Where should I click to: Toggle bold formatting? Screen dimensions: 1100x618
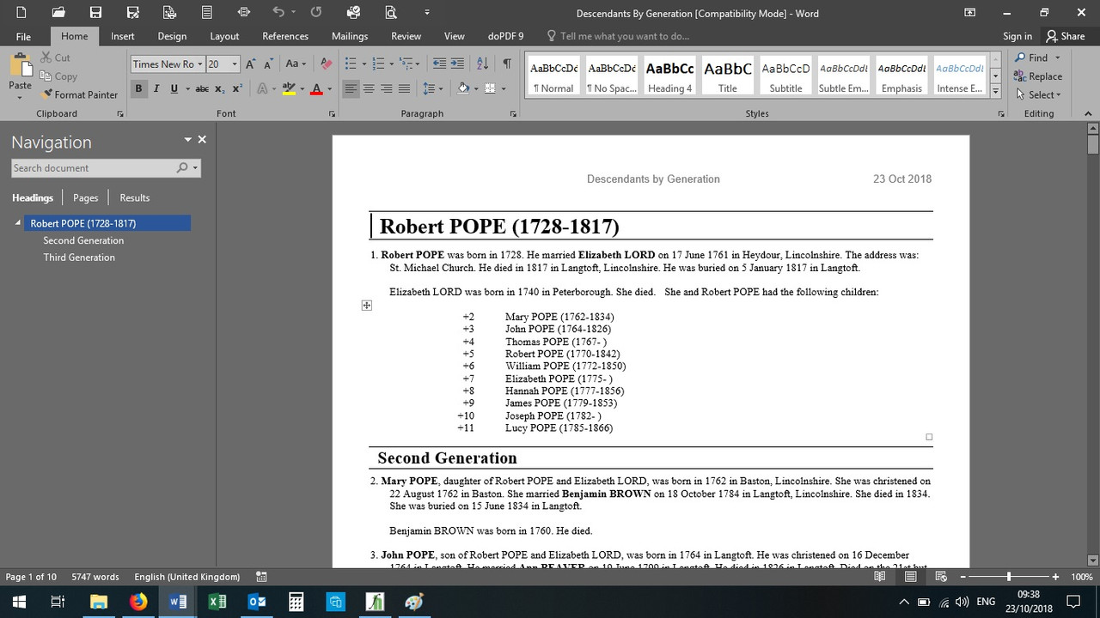click(138, 88)
